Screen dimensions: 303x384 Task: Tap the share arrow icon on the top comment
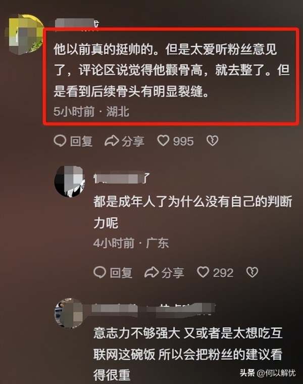(x=112, y=141)
